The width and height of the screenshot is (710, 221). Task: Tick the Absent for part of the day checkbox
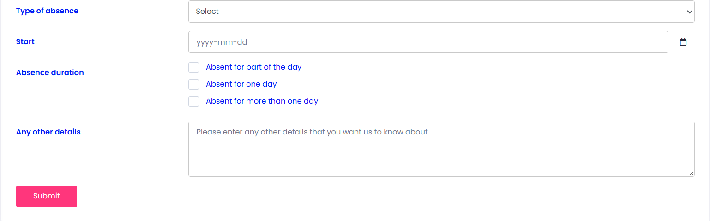tap(194, 67)
